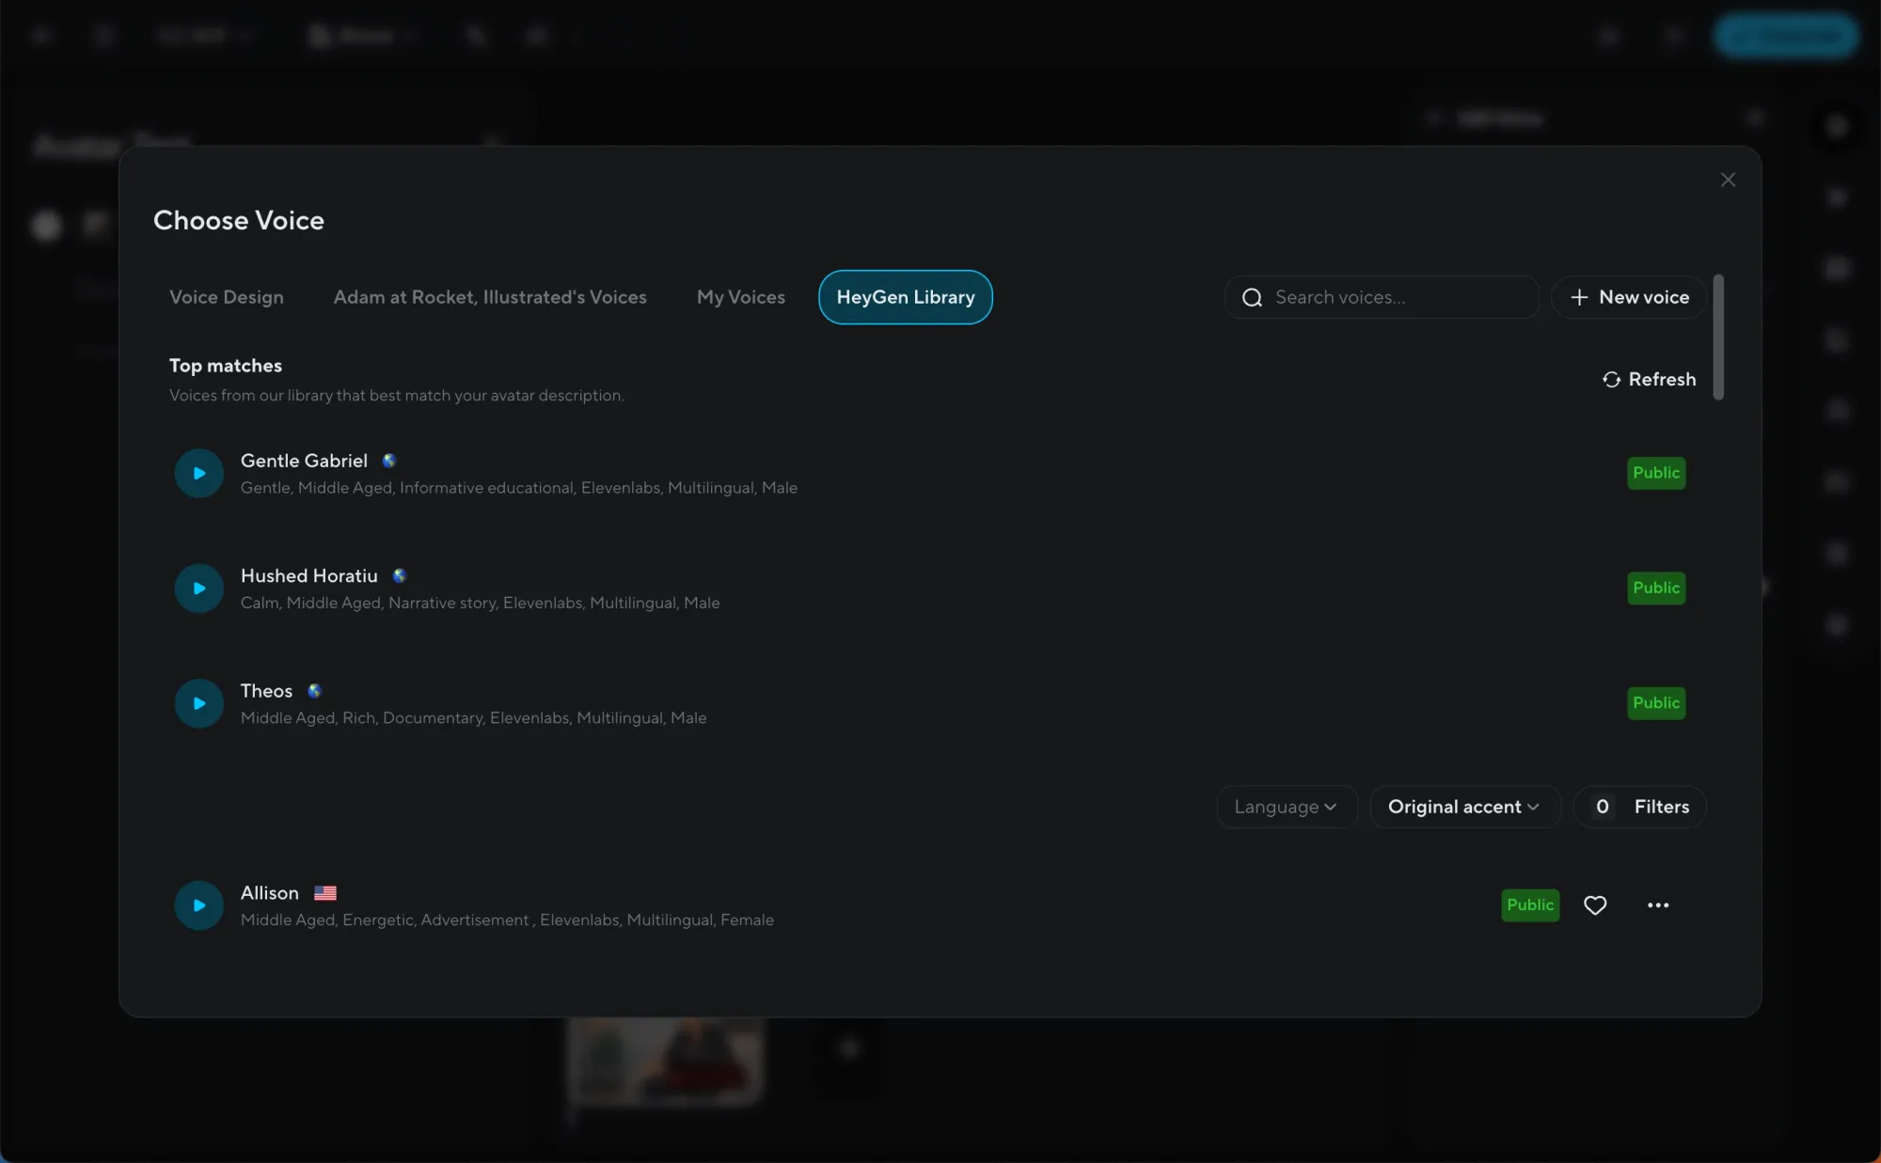Image resolution: width=1881 pixels, height=1163 pixels.
Task: Click the globe icon beside Gentle Gabriel
Action: [x=388, y=461]
